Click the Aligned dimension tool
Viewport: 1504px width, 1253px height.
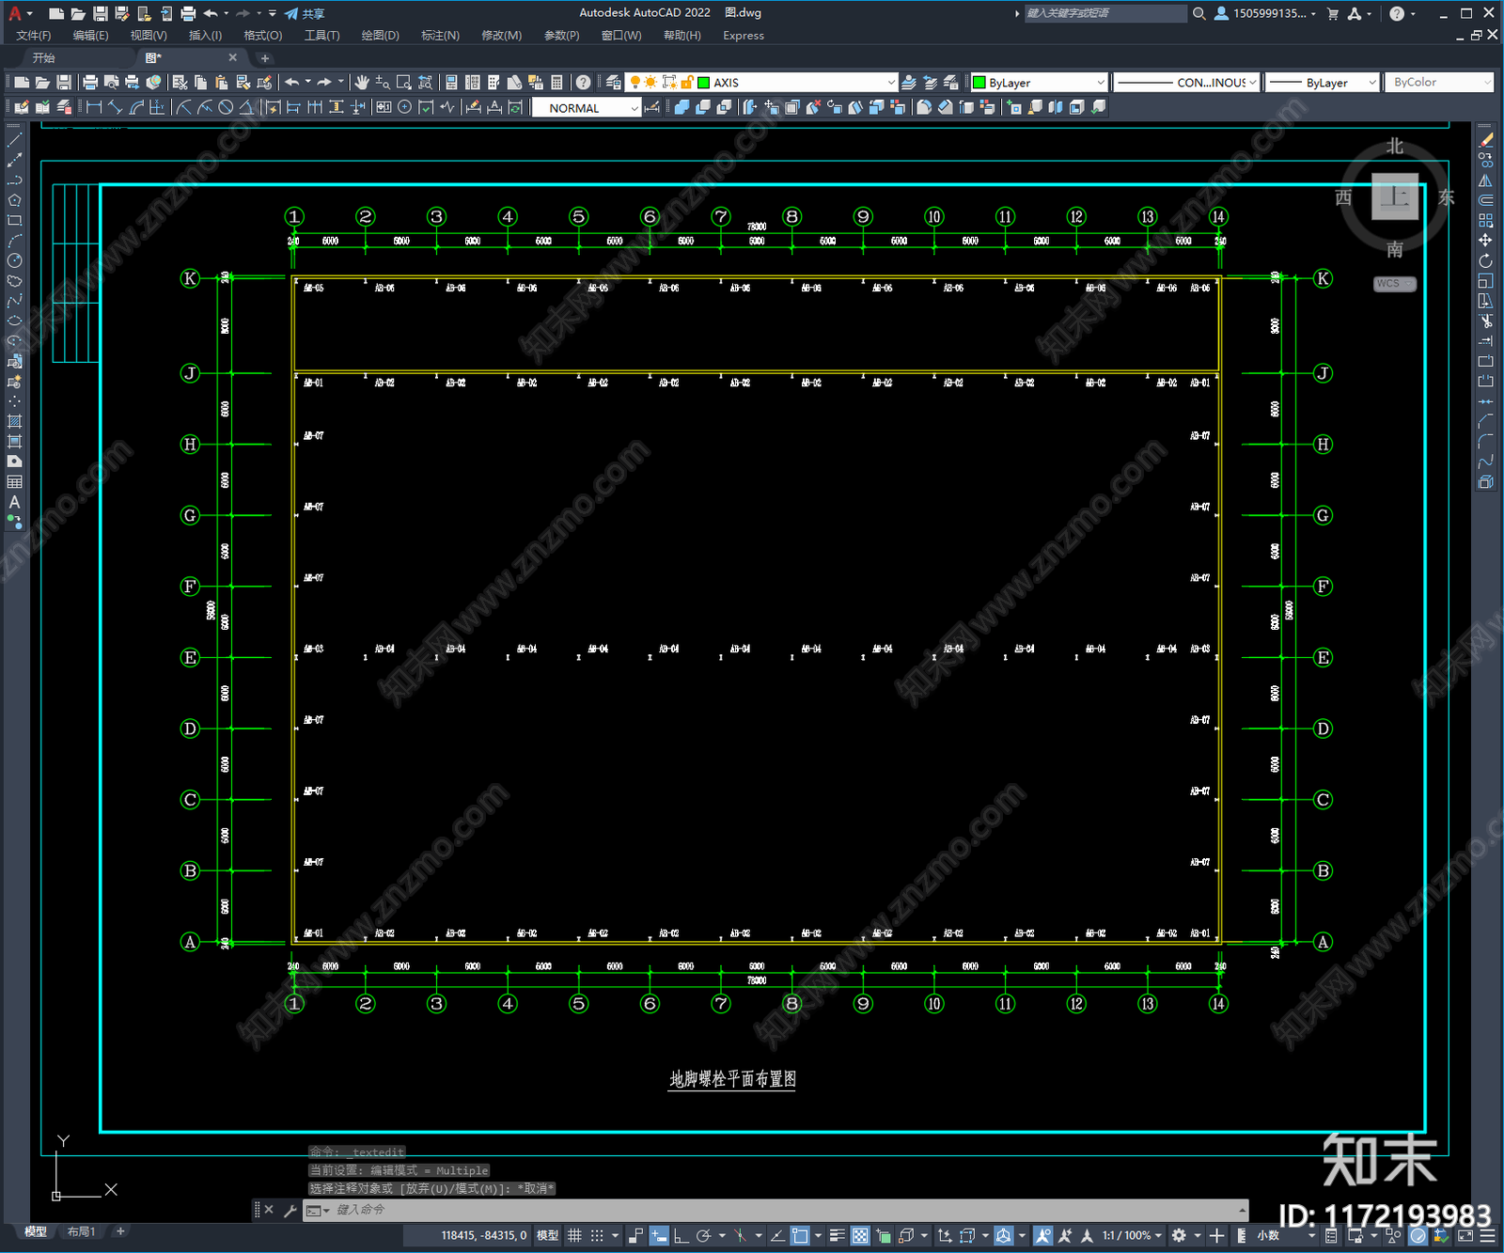[115, 107]
